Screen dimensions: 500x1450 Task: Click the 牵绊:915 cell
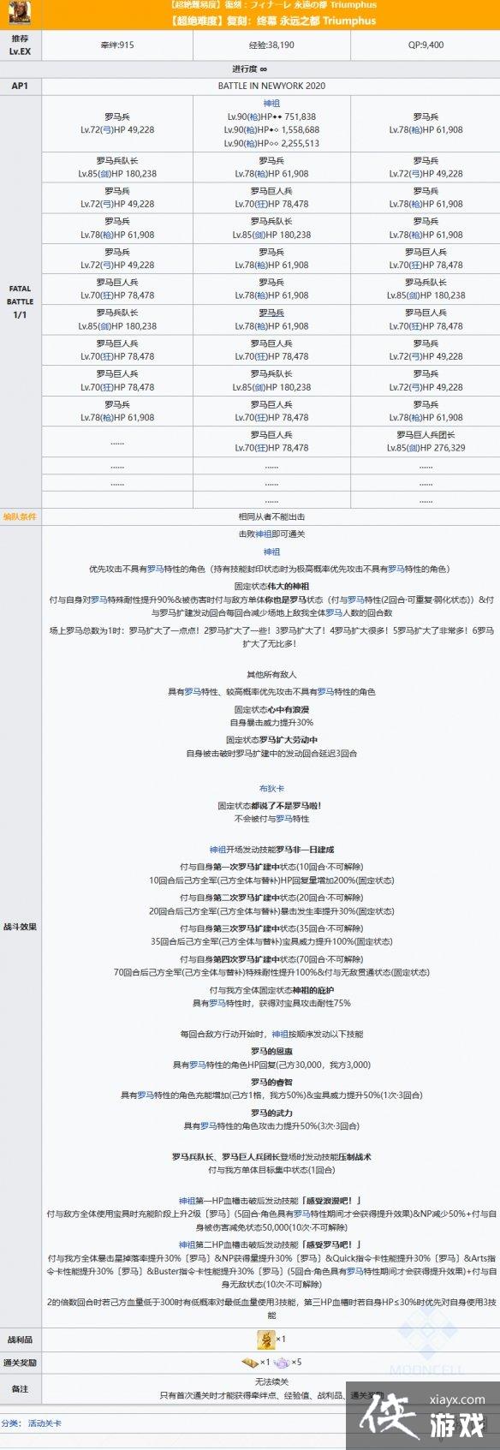(116, 45)
